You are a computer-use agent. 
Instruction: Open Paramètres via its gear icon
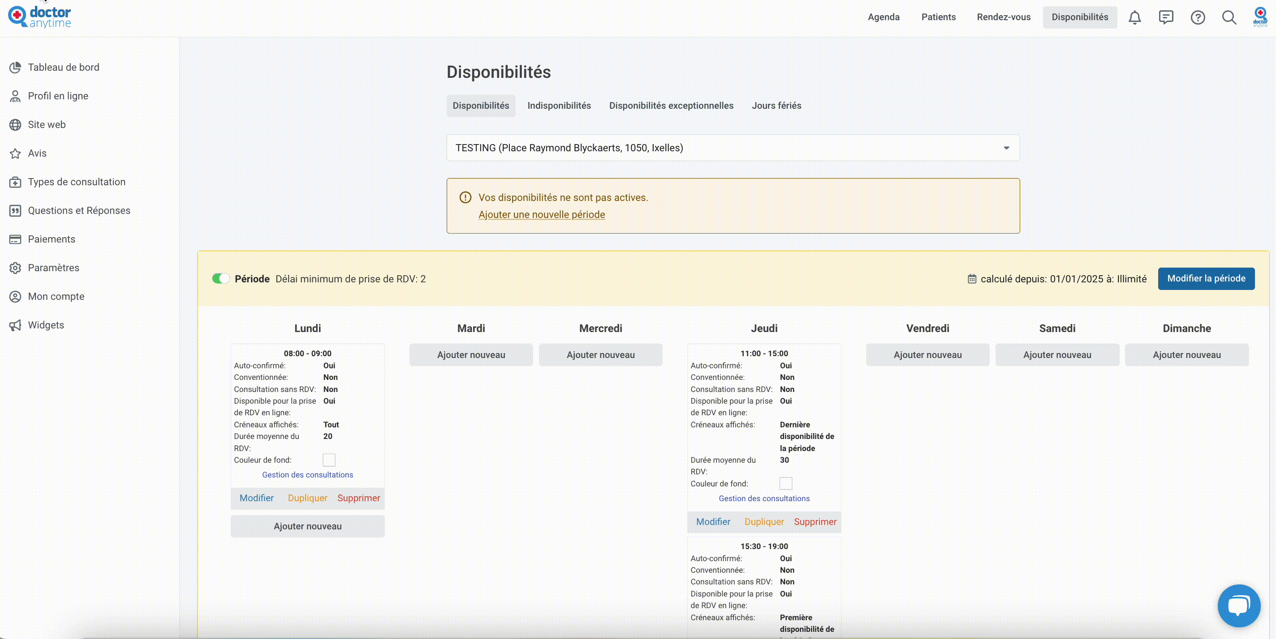tap(15, 268)
